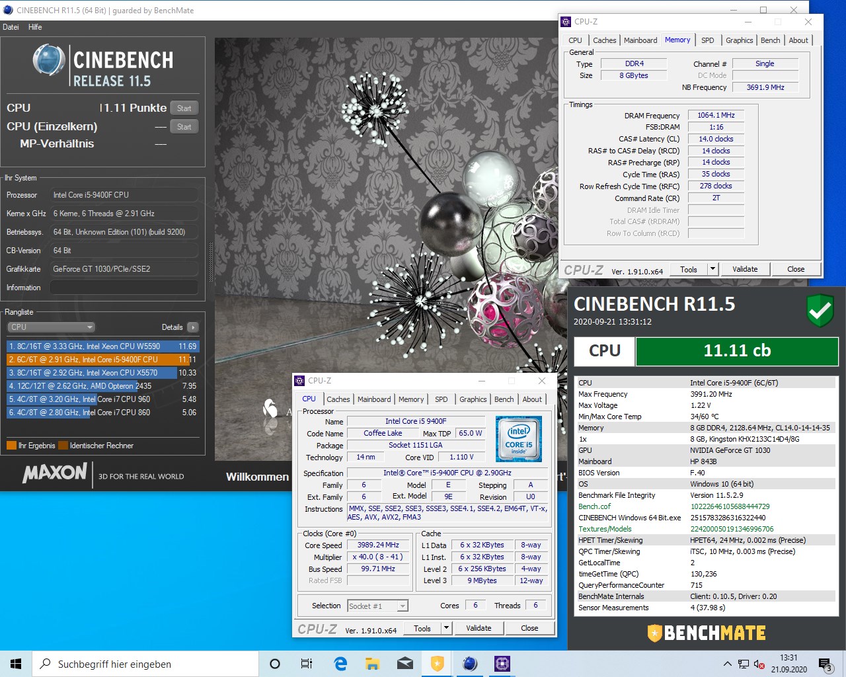
Task: Switch to Mainboard tab in lower CPU-Z
Action: (374, 399)
